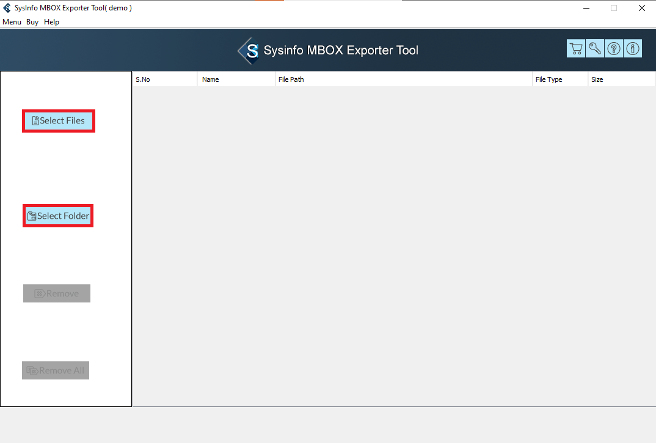Open the Buy menu
Image resolution: width=656 pixels, height=443 pixels.
(32, 22)
